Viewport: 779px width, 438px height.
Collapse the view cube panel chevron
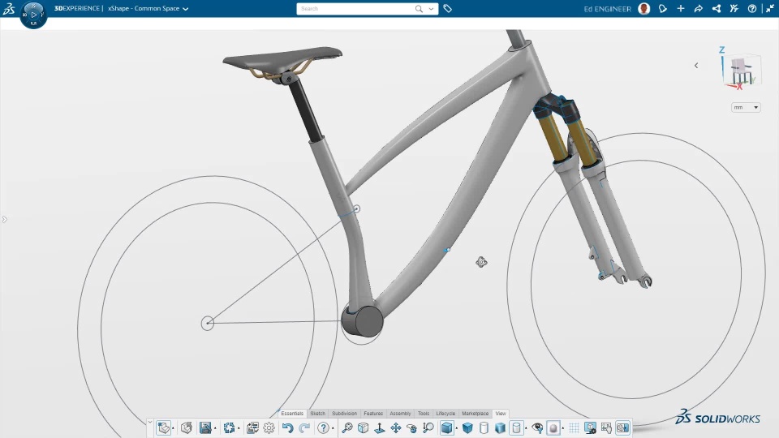coord(696,66)
